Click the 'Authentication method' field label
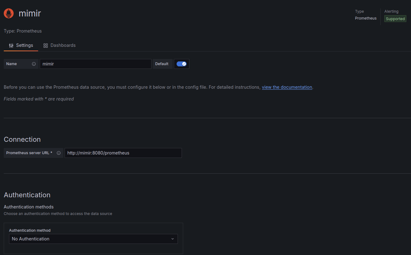Image resolution: width=411 pixels, height=255 pixels. click(x=30, y=230)
